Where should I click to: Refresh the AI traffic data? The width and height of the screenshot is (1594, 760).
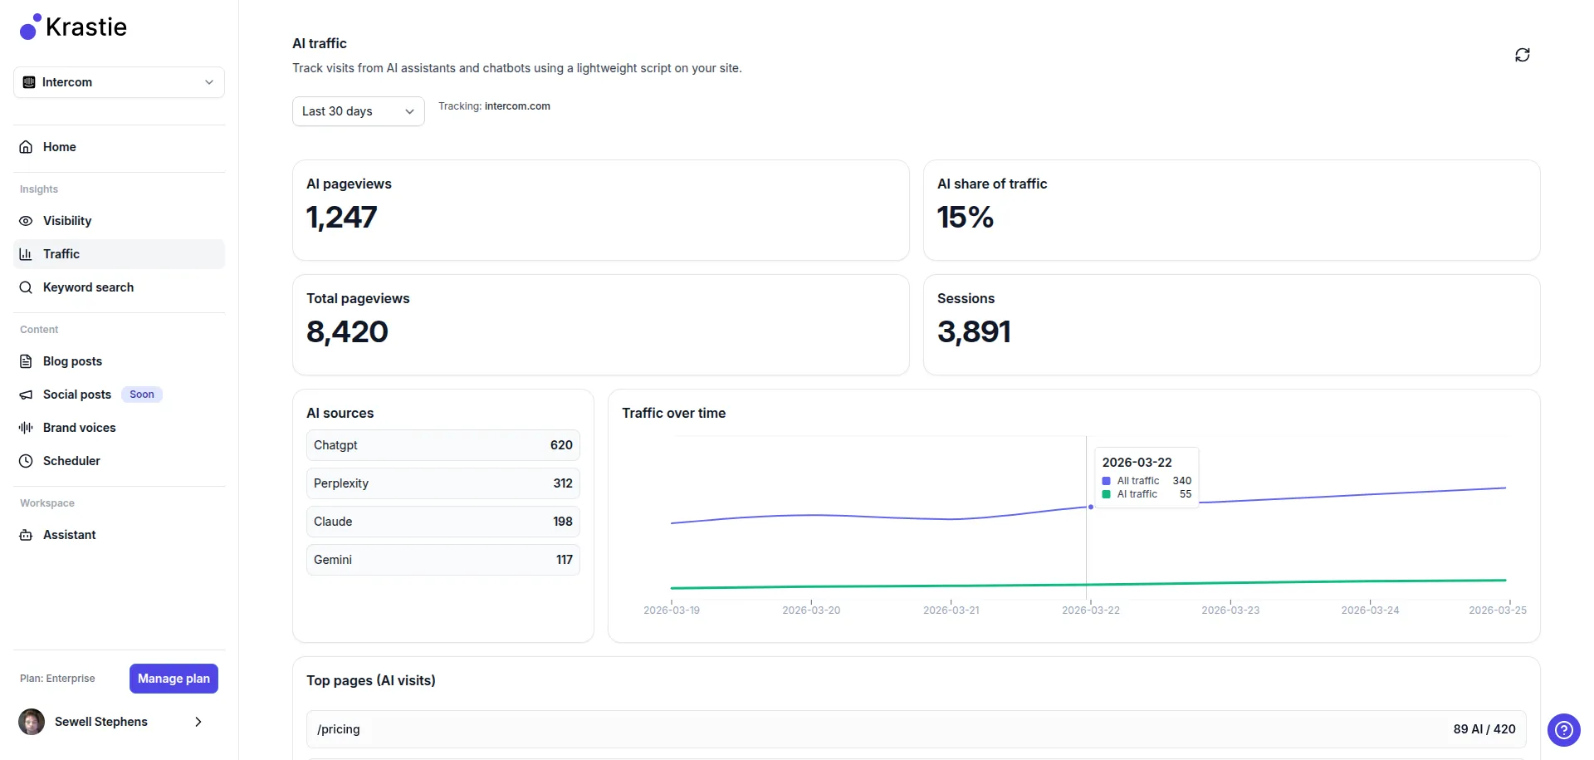click(1523, 55)
